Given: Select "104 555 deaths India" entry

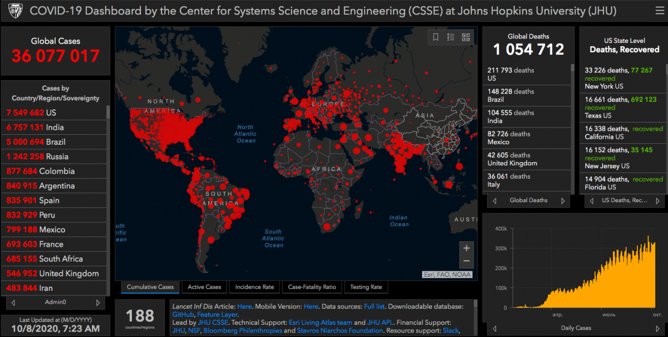Looking at the screenshot, I should (527, 117).
